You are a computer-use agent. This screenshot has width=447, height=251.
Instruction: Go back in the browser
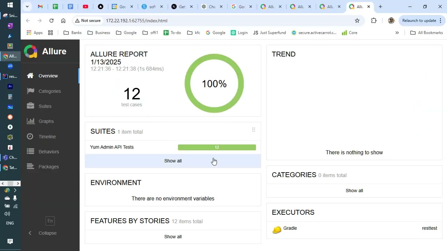click(28, 21)
